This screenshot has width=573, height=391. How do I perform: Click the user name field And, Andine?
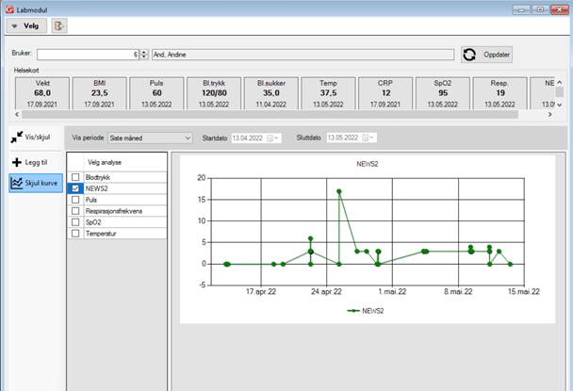coord(303,55)
